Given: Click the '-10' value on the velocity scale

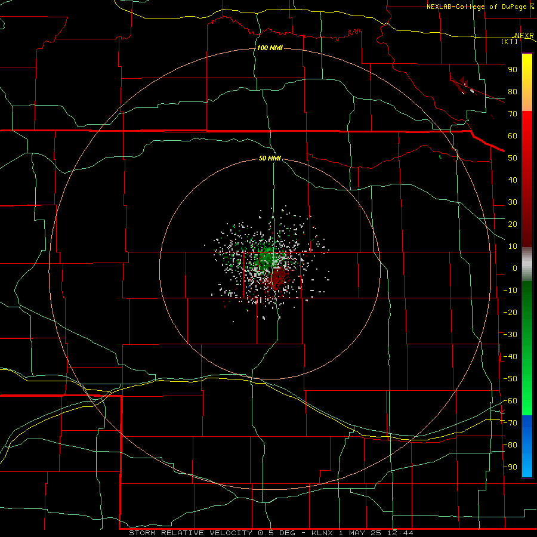Looking at the screenshot, I should coord(510,291).
